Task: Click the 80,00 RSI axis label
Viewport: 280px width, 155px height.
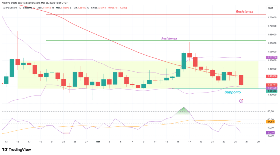Action: [x=270, y=111]
